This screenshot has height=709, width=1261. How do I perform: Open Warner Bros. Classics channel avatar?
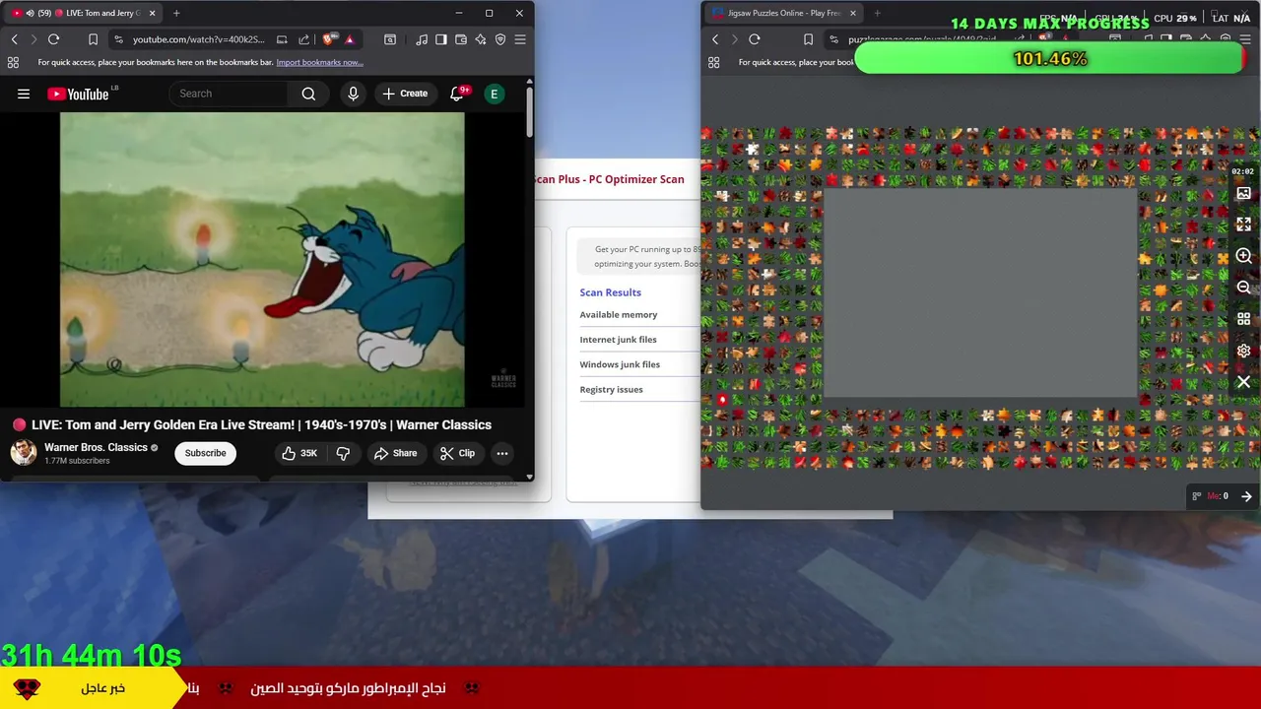pos(24,453)
